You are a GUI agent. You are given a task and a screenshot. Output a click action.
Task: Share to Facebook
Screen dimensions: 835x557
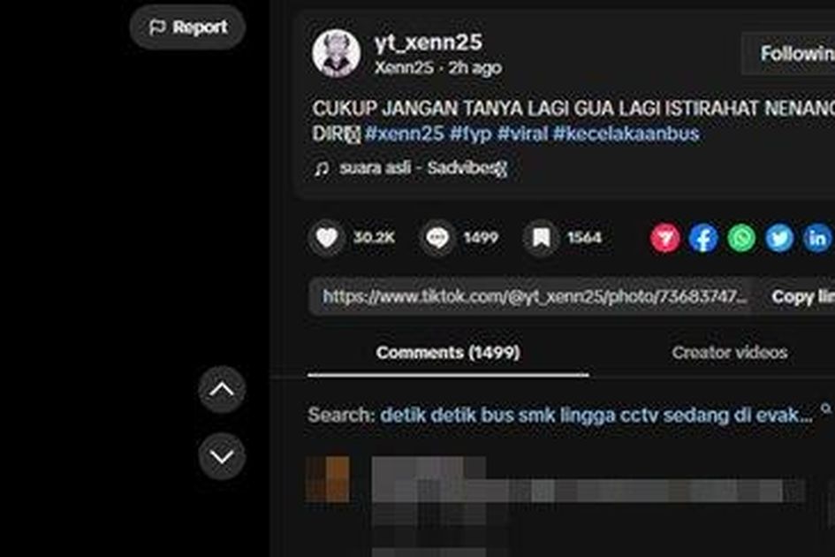[703, 238]
